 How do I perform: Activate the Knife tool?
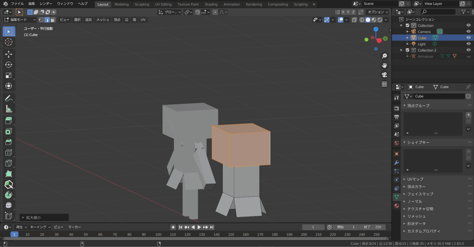point(9,164)
